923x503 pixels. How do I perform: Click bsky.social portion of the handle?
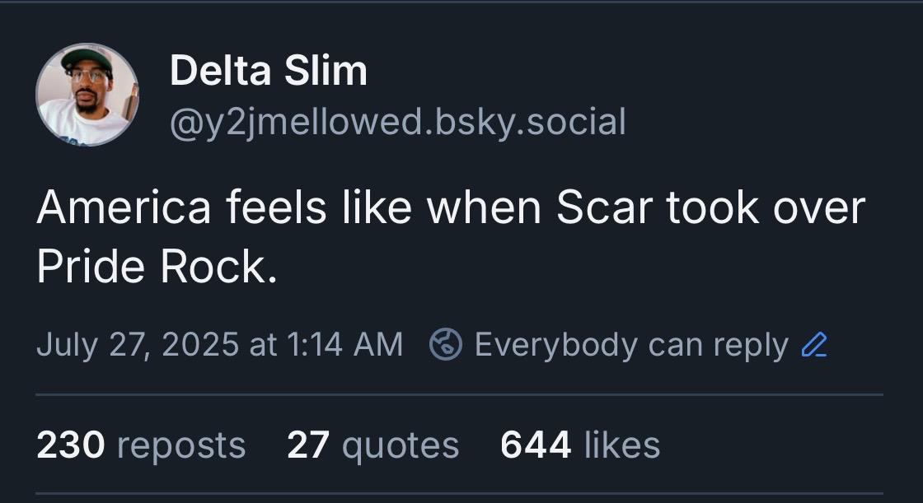click(x=530, y=123)
